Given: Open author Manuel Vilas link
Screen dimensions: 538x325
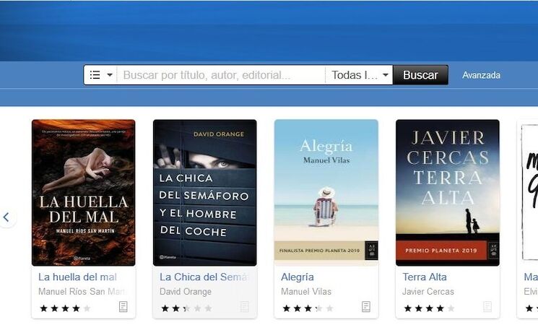Looking at the screenshot, I should coord(306,292).
